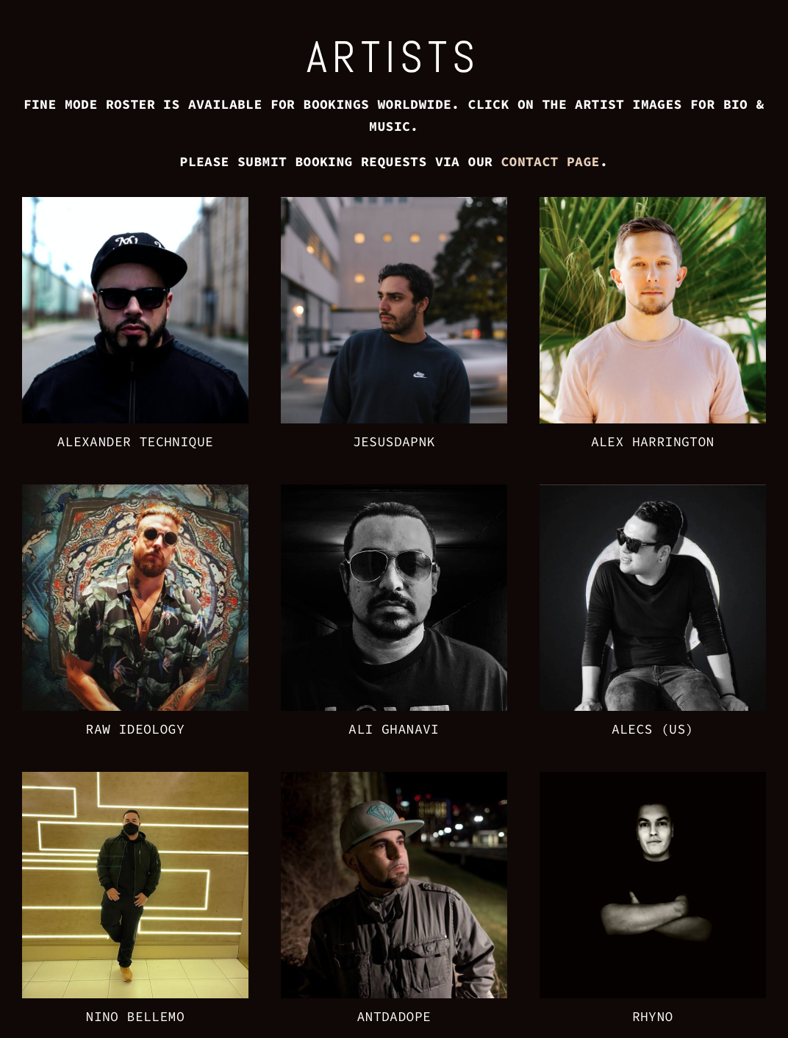Click Alexander Technique's artist photo
Screen dimensions: 788x1038
tap(135, 310)
